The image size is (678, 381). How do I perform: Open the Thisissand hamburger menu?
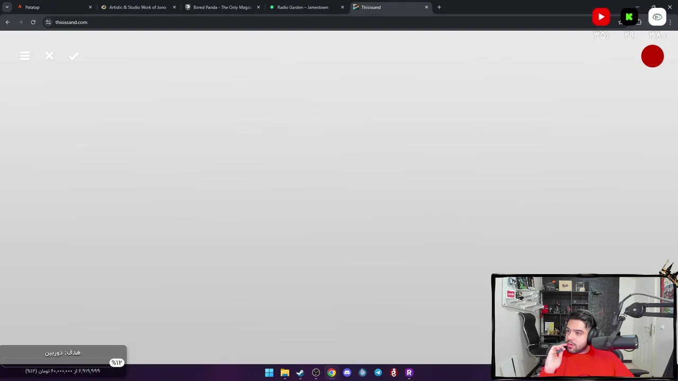pos(25,56)
